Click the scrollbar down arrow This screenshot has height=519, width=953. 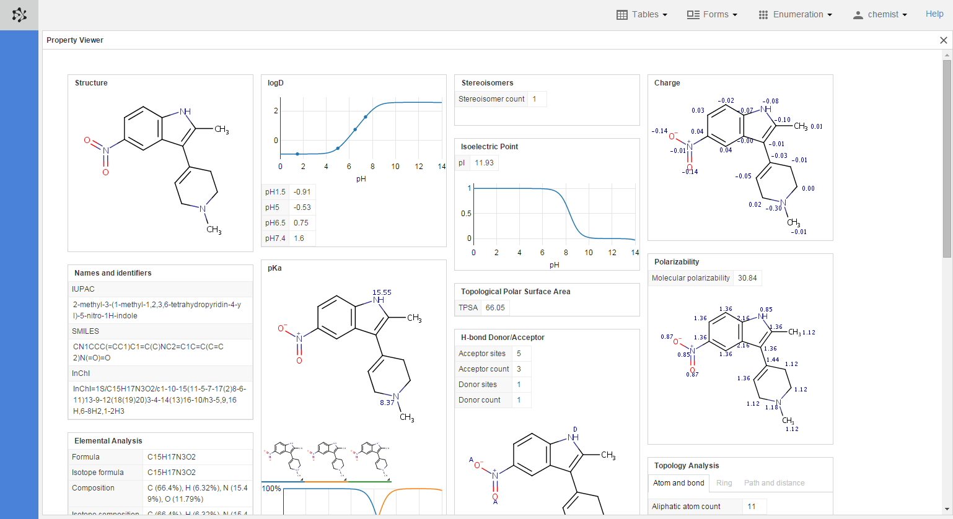pos(947,509)
